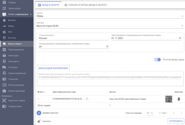
Task: Expand the Группа dropdown
Action: [x=183, y=16]
